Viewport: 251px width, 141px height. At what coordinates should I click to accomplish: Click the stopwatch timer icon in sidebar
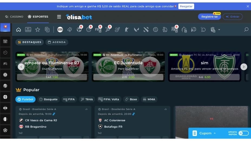point(5,52)
